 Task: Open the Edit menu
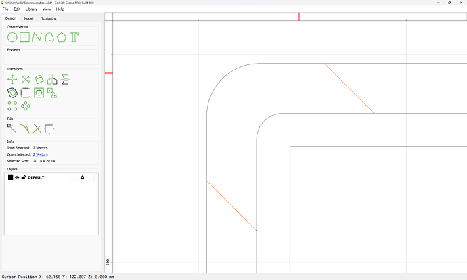tap(17, 9)
